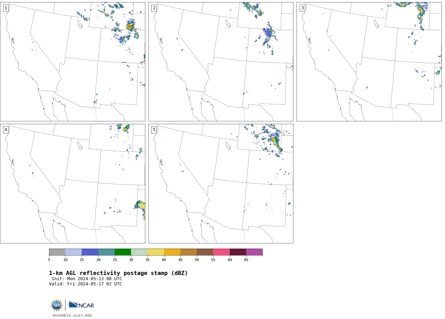The image size is (445, 319).
Task: Click the pale green 30-35 dBZ swatch
Action: tap(139, 252)
